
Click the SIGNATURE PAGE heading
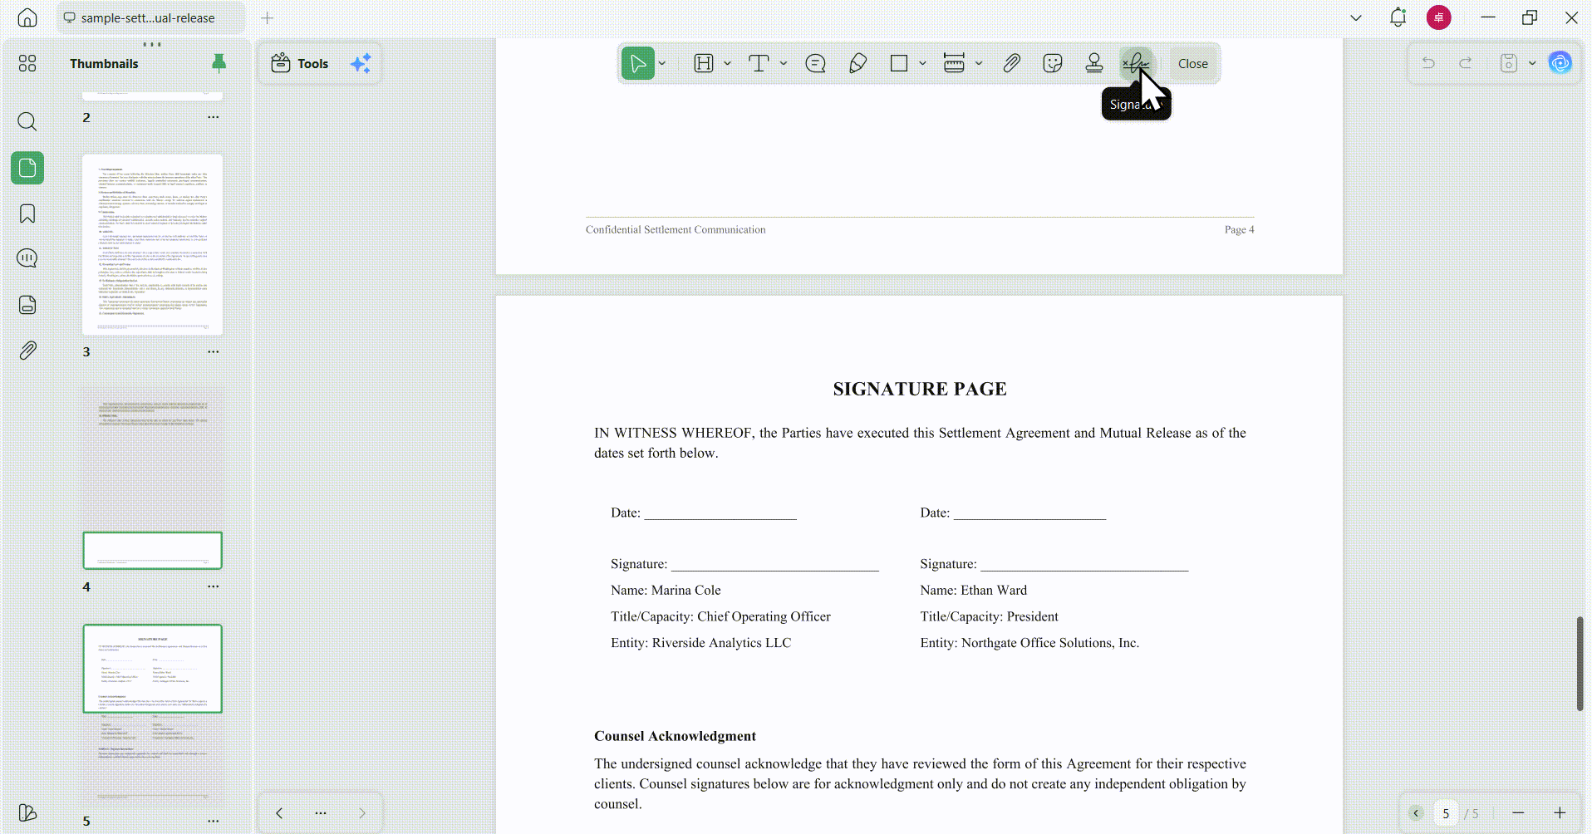tap(920, 389)
